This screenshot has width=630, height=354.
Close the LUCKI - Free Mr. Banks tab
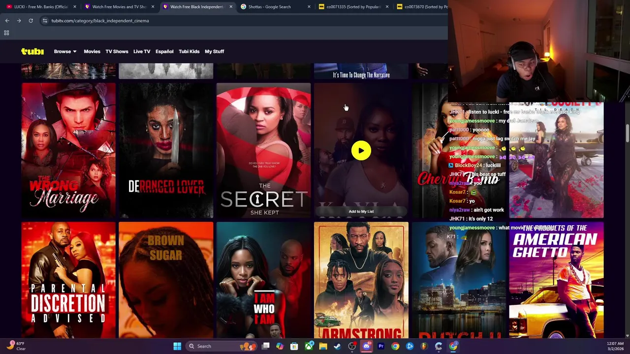tap(75, 7)
